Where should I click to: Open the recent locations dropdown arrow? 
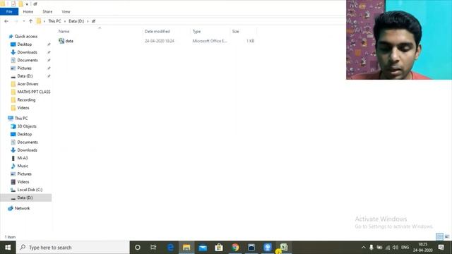pos(23,21)
